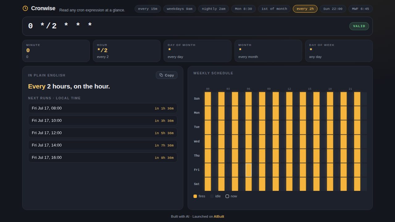Click the Sat row label in schedule
Image resolution: width=395 pixels, height=222 pixels.
[197, 184]
